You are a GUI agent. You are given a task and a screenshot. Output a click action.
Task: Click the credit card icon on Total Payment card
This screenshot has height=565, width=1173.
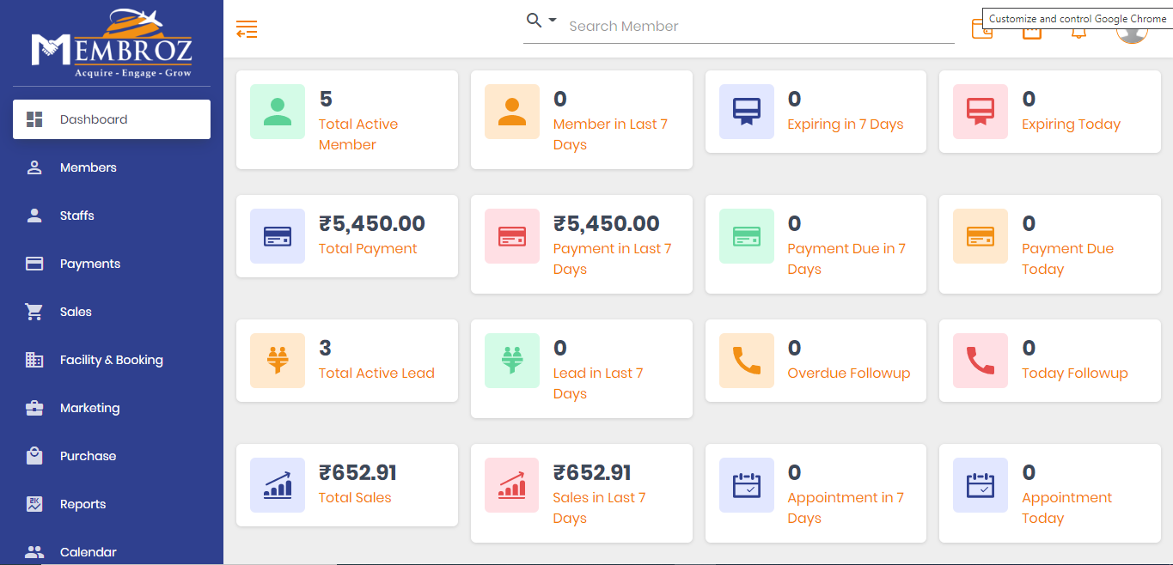[277, 236]
